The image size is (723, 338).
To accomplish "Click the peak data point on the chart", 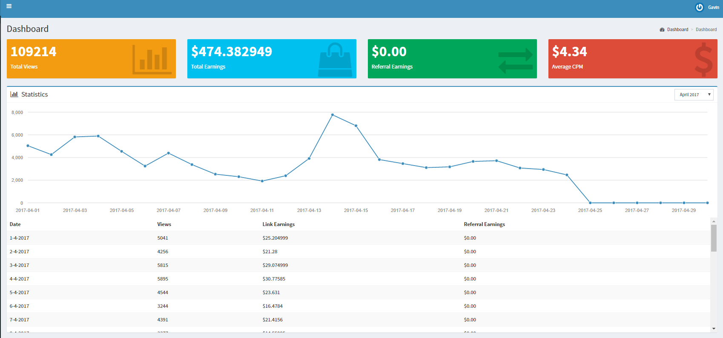I will point(333,115).
